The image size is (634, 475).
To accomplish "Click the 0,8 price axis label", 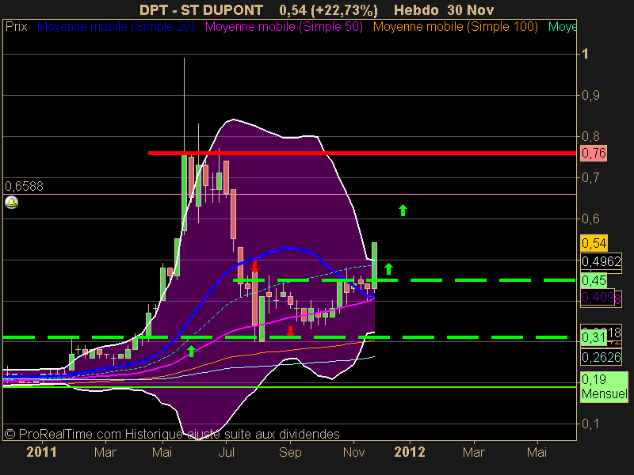I will pyautogui.click(x=590, y=136).
